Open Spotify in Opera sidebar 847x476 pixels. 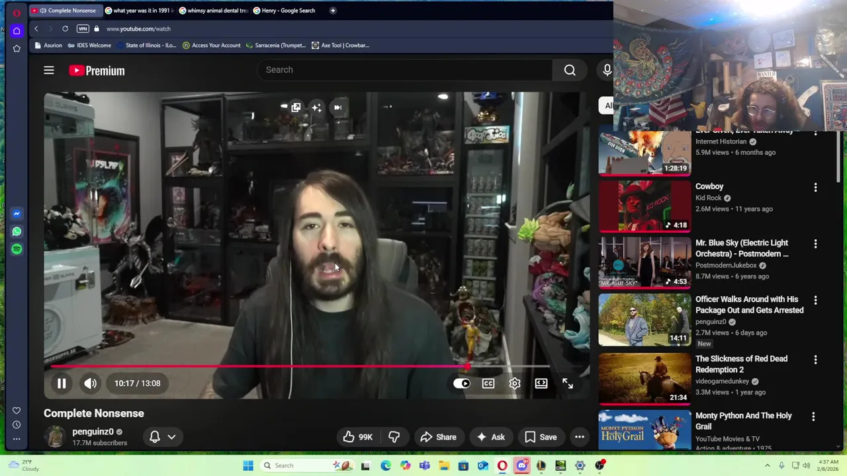coord(17,249)
